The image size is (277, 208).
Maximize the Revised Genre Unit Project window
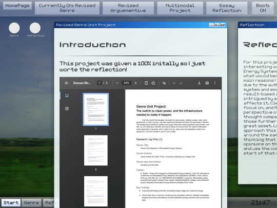coord(217,25)
